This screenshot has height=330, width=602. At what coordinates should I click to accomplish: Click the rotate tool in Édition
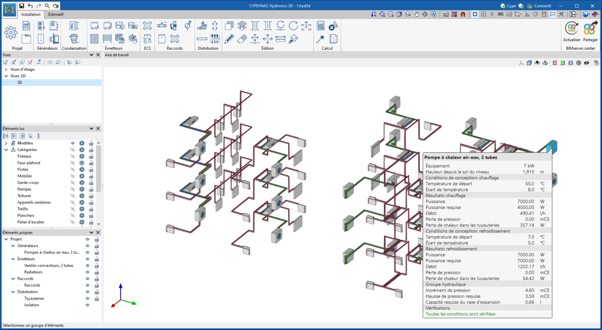[x=293, y=26]
